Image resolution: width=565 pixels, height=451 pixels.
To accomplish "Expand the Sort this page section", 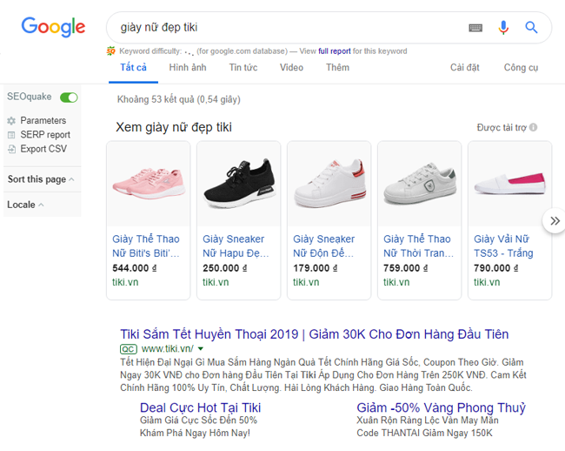I will (x=41, y=179).
